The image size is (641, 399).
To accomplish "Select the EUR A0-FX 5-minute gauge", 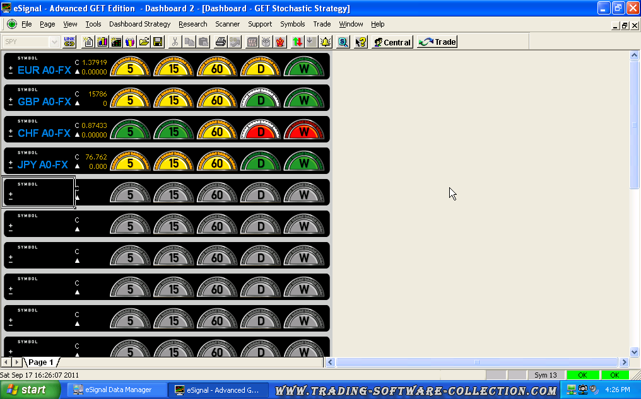I will [x=131, y=68].
